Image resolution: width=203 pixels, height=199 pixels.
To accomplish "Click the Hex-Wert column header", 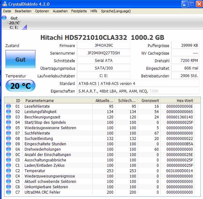I will 177,100.
